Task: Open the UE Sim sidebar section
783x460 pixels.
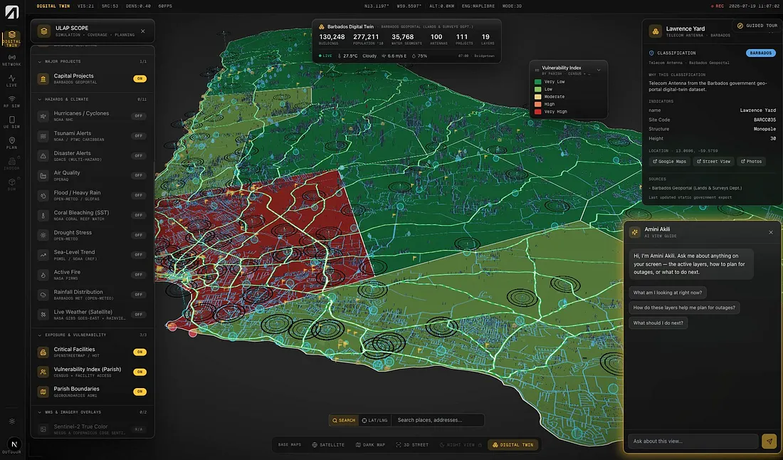Action: coord(11,122)
